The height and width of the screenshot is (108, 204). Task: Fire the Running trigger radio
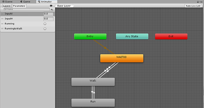pyautogui.click(x=45, y=24)
